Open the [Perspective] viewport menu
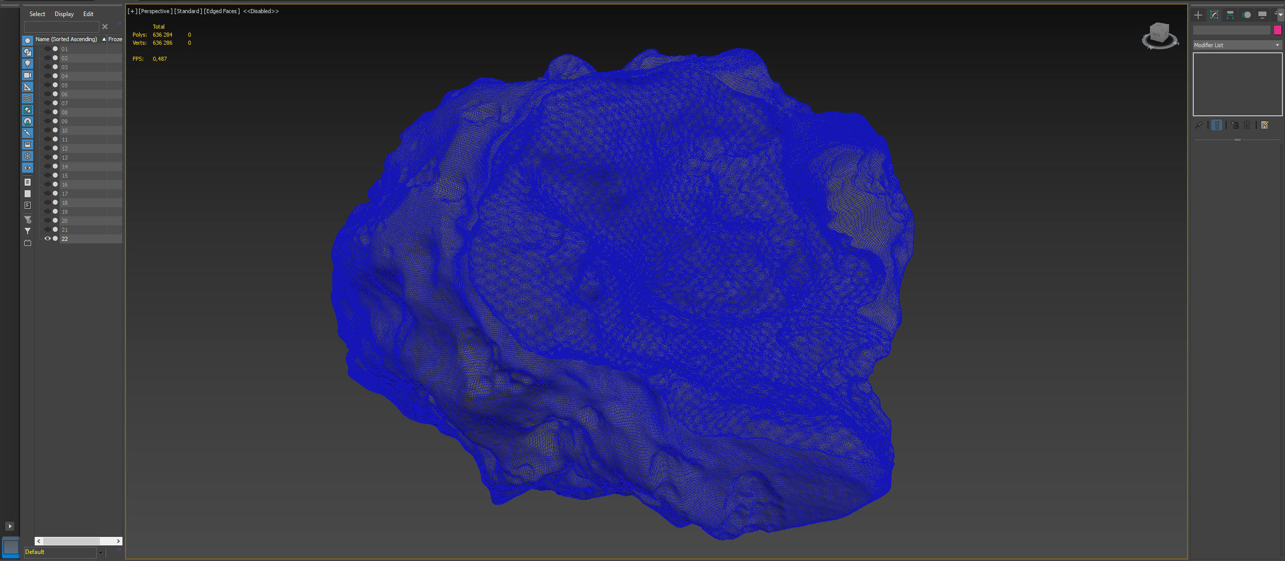Image resolution: width=1285 pixels, height=561 pixels. pos(156,11)
